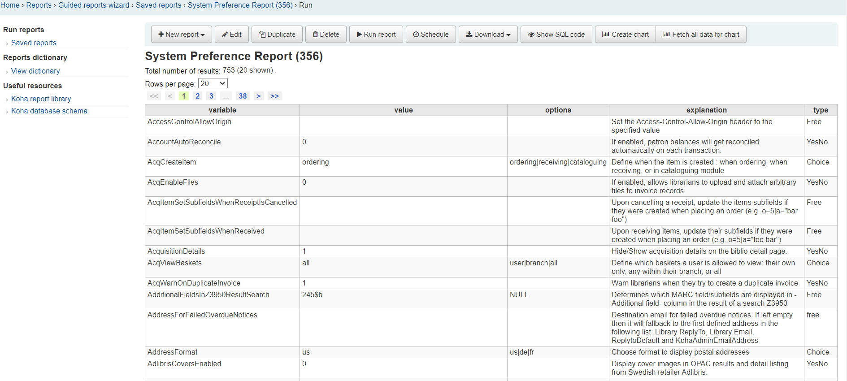Expand the New report dropdown
Screen dimensions: 847x381
(181, 35)
